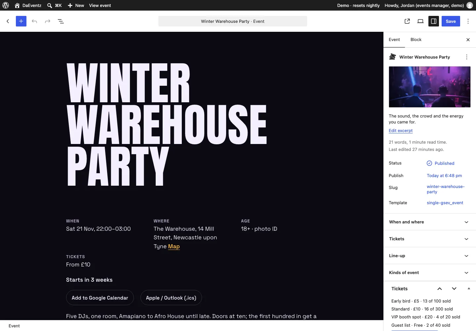Move the Tickets meta box down
This screenshot has height=331, width=476.
(x=454, y=289)
